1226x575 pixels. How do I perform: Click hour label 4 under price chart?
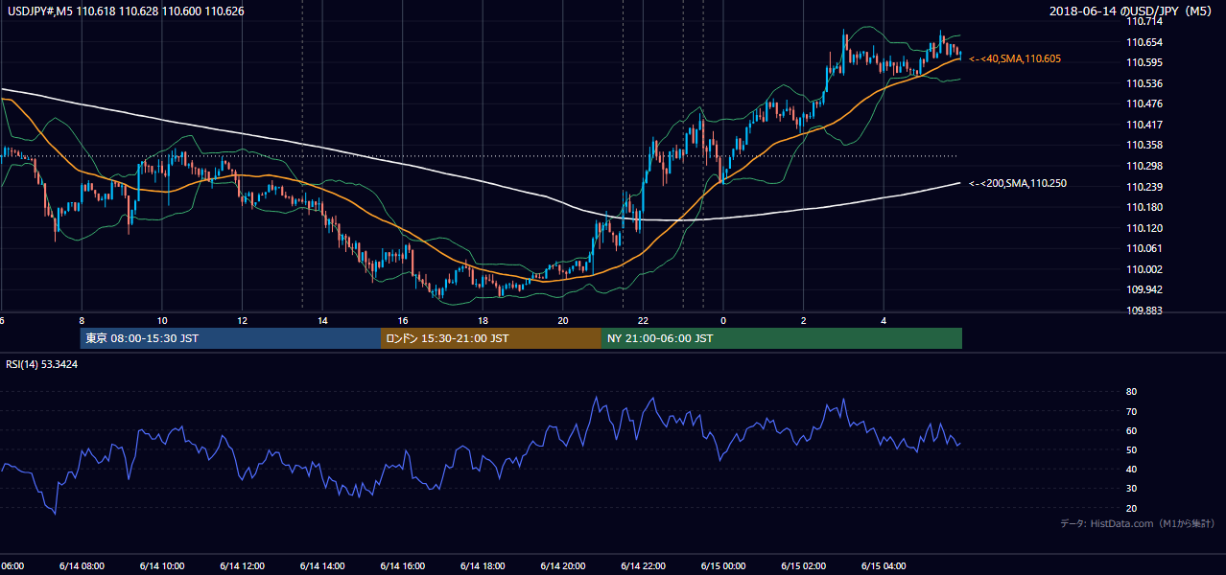coord(884,320)
